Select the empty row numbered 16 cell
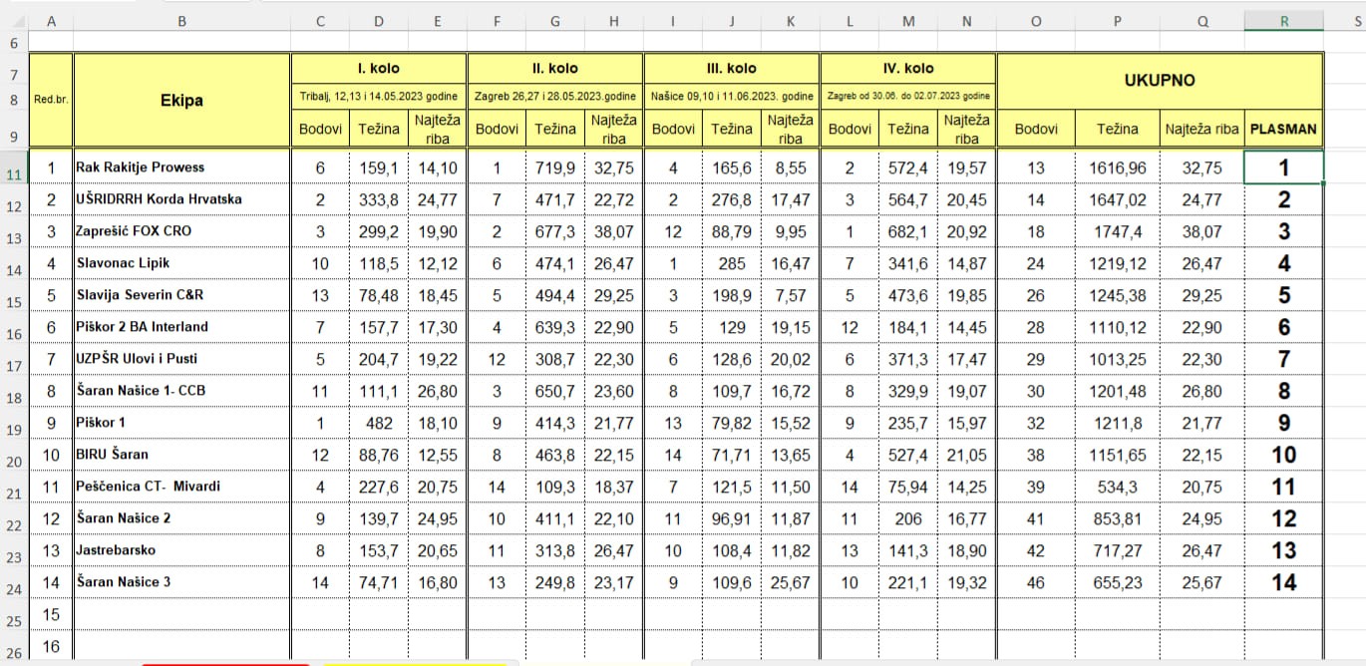Viewport: 1366px width, 666px height. click(x=51, y=646)
